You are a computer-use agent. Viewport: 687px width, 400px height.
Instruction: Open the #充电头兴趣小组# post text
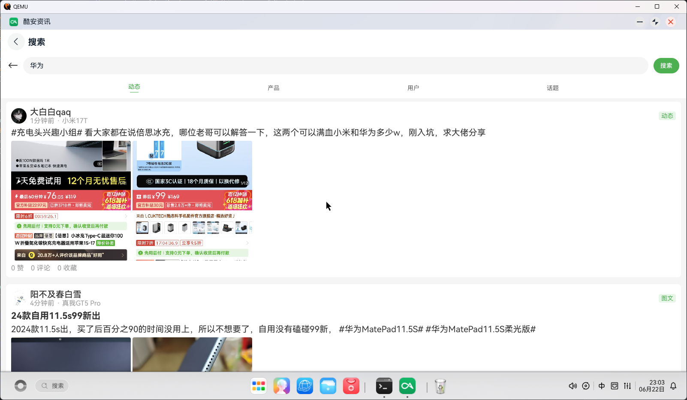[248, 133]
